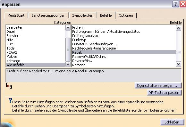Select the Rechteckselektionsfangzone command
Viewport: 186px width, 127px height.
click(x=124, y=48)
